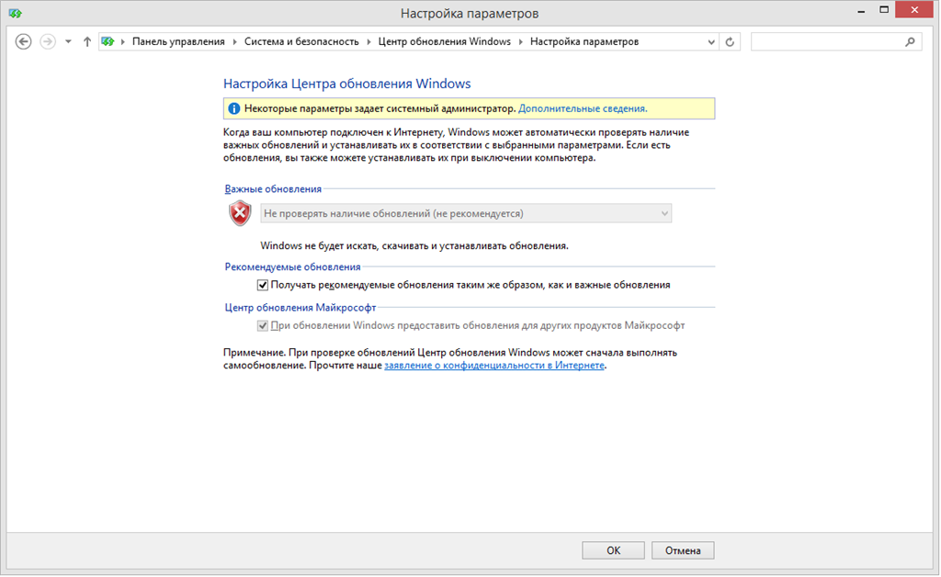This screenshot has width=941, height=577.
Task: Open заявление о конфиденциальности в Интернете link
Action: click(493, 366)
